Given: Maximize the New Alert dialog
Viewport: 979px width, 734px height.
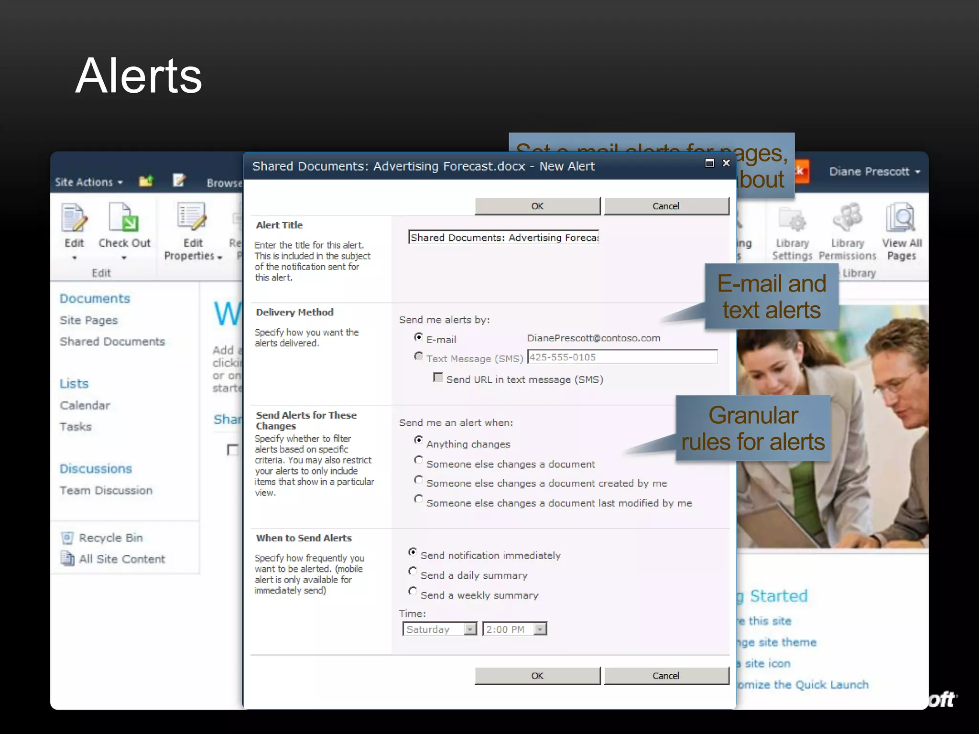Looking at the screenshot, I should click(x=709, y=163).
